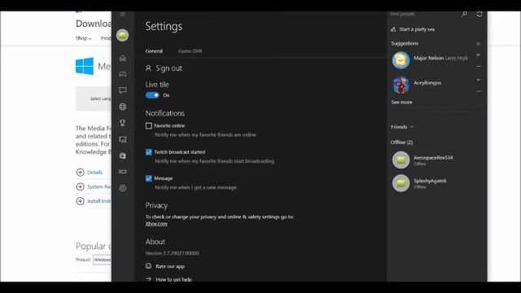Image resolution: width=521 pixels, height=293 pixels.
Task: Click the search magnifier in the friends panel
Action: [464, 14]
